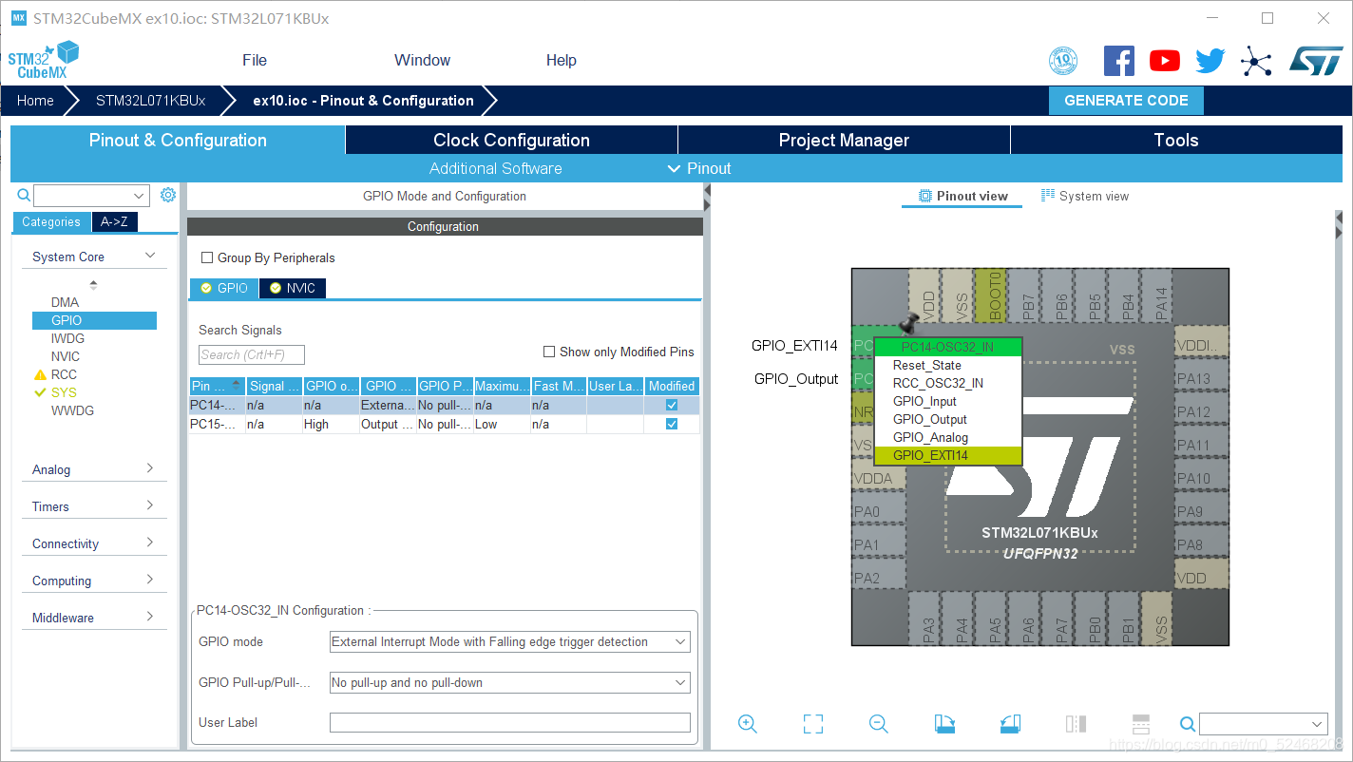Open the Window menu
The width and height of the screenshot is (1353, 762).
[422, 60]
